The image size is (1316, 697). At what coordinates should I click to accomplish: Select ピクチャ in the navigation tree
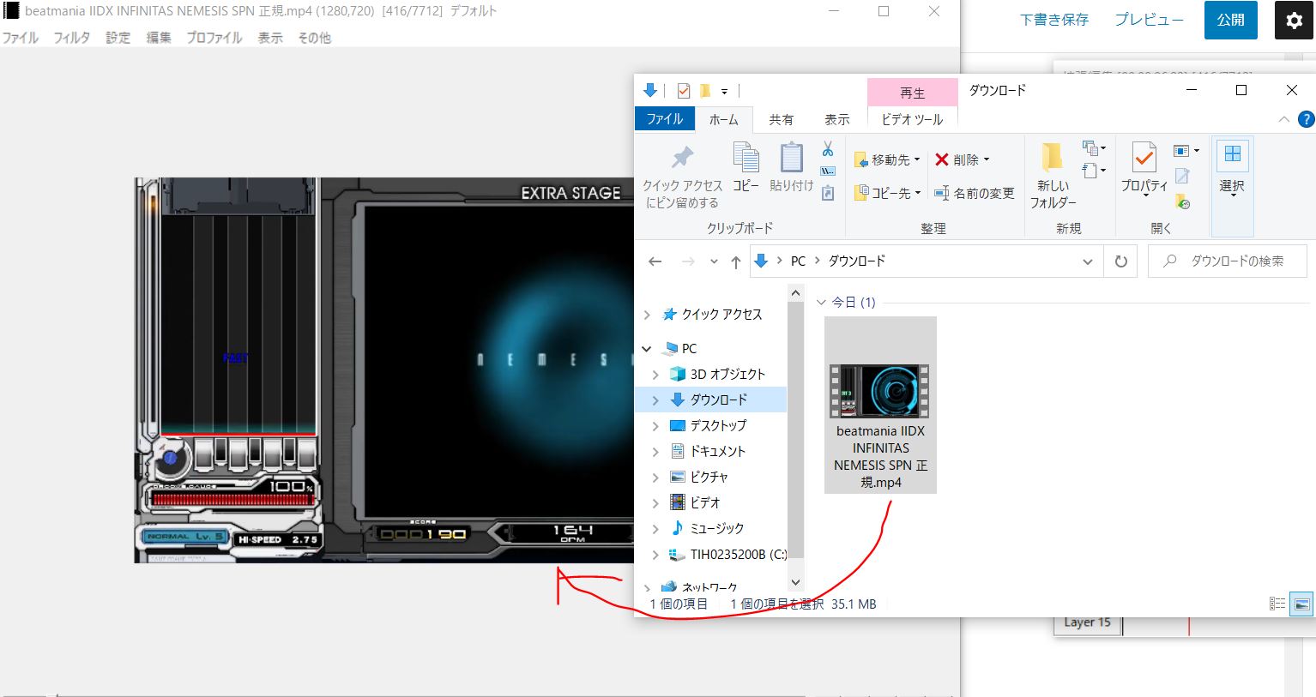[x=709, y=477]
